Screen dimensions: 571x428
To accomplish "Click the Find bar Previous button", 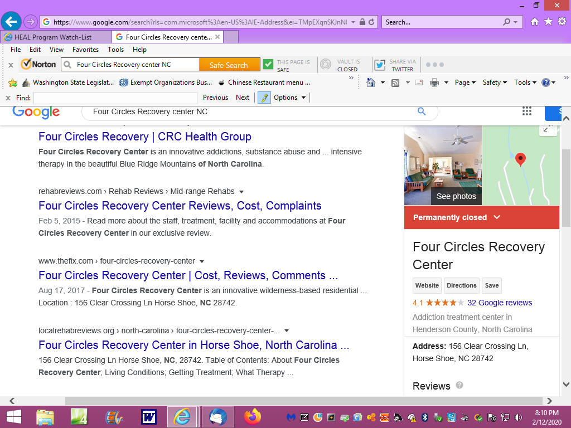I will (215, 98).
